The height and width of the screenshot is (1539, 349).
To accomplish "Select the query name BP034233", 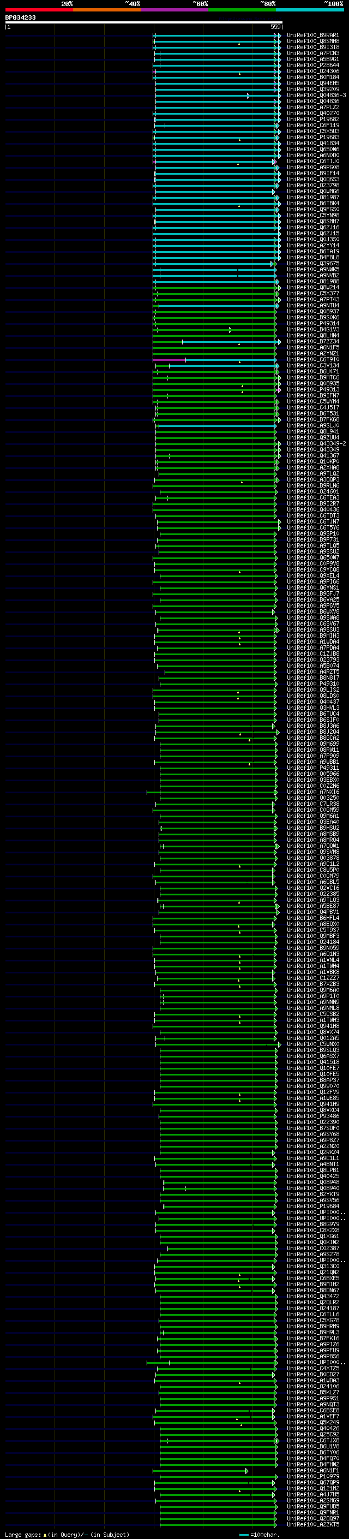I will [x=20, y=17].
